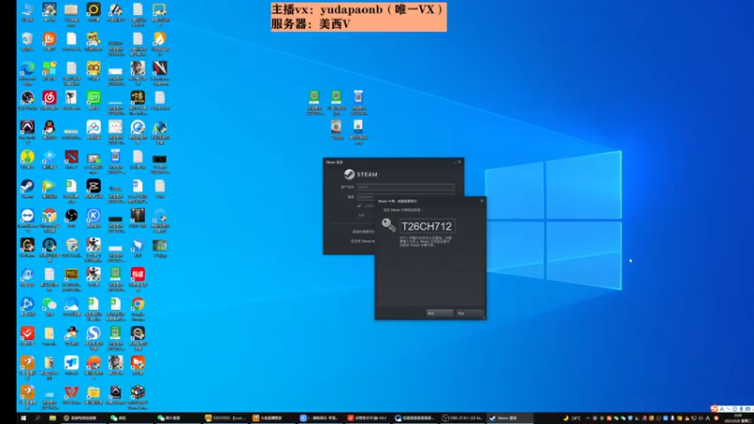Screen dimensions: 754x424
Task: Select the Chrome icon beside TeamViewer
Action: click(x=49, y=220)
